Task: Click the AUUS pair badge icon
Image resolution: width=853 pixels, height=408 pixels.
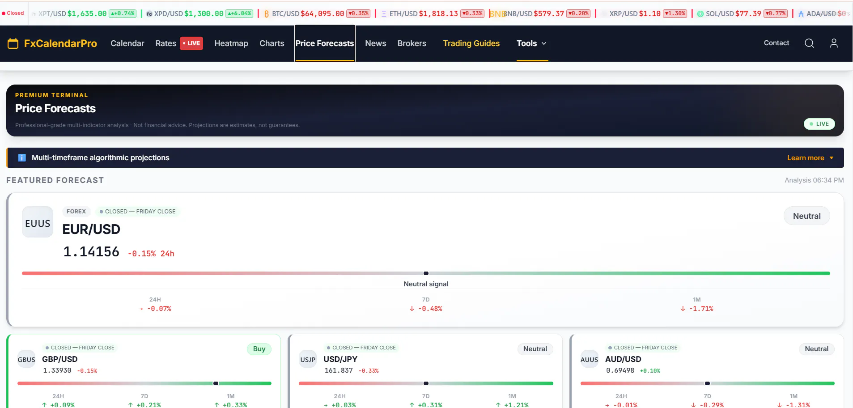Action: [590, 359]
